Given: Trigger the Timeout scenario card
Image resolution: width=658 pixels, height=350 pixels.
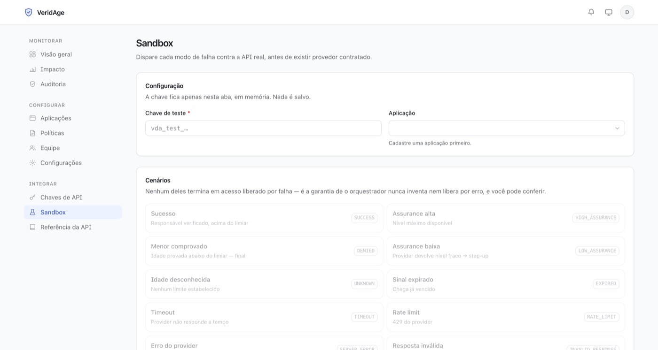Looking at the screenshot, I should pos(264,317).
